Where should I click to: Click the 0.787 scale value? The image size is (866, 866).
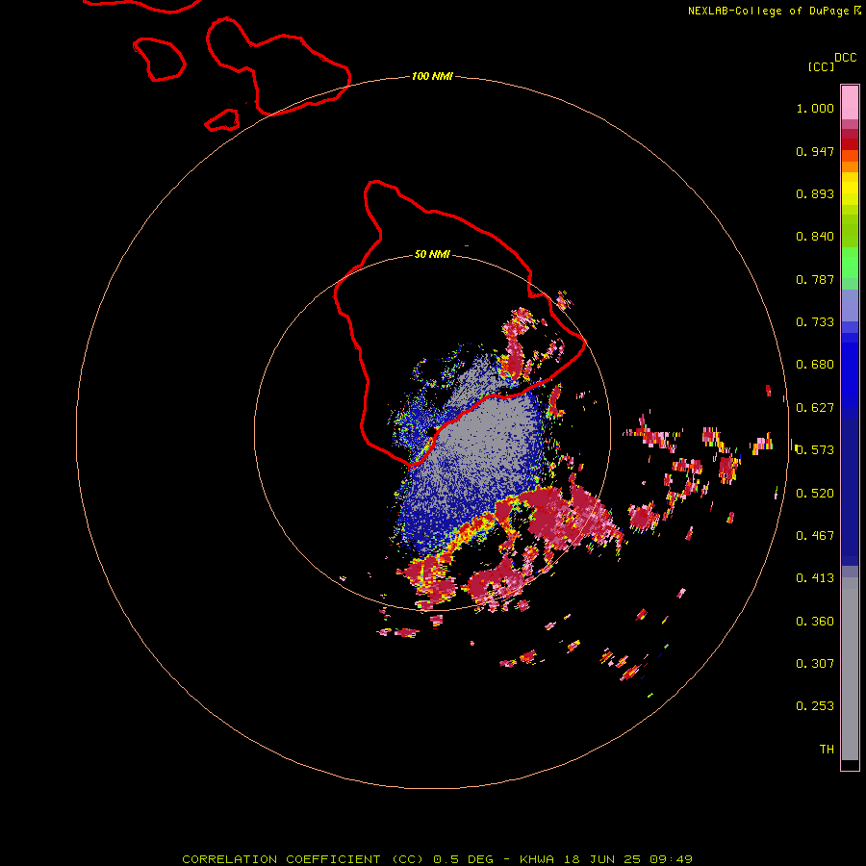(815, 279)
